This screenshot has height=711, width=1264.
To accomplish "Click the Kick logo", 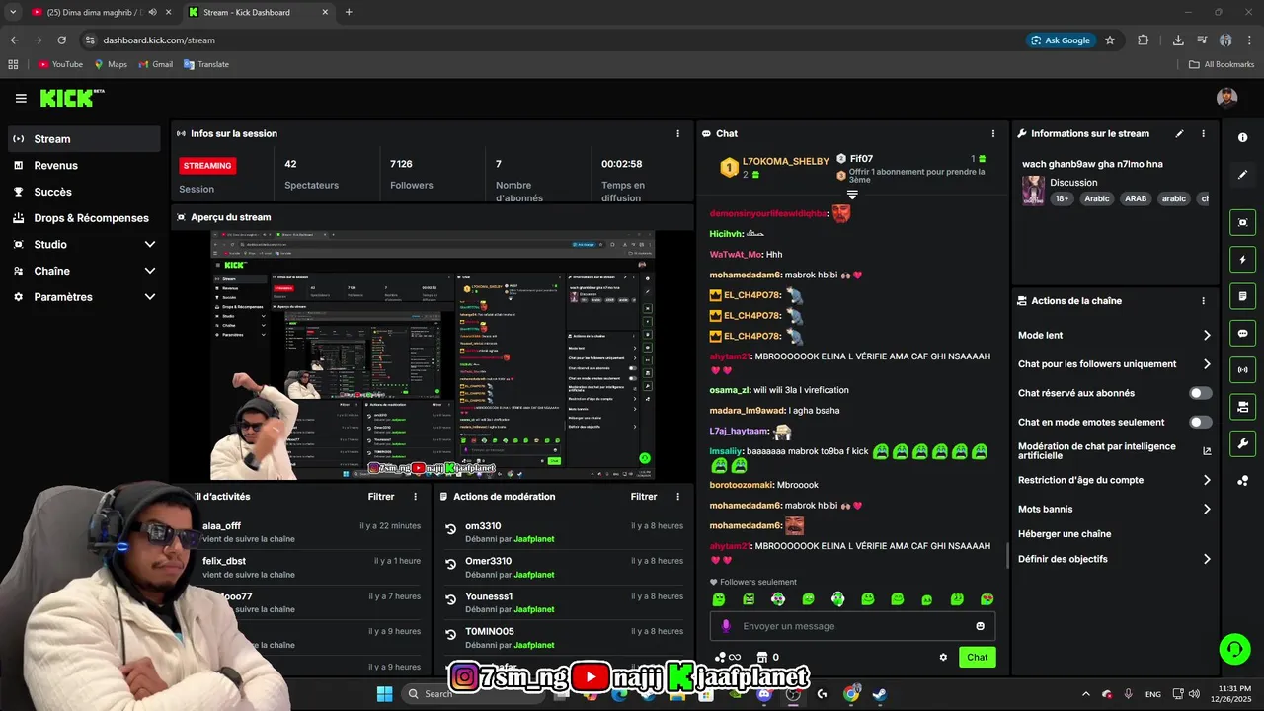I will pyautogui.click(x=71, y=98).
